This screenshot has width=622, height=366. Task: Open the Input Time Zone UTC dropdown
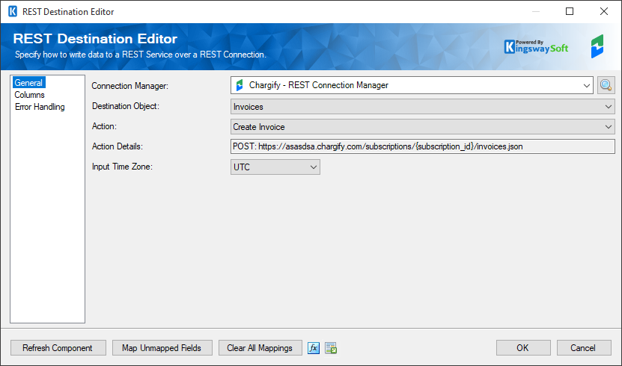(275, 167)
